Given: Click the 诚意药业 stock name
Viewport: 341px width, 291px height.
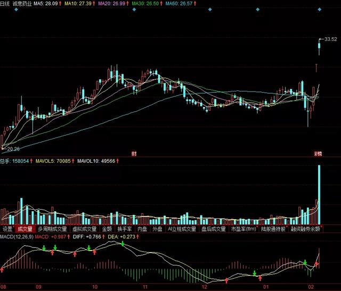Looking at the screenshot, I should 22,4.
